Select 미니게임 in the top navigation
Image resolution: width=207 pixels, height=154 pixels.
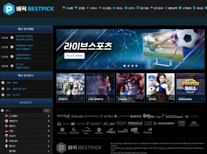point(105,8)
